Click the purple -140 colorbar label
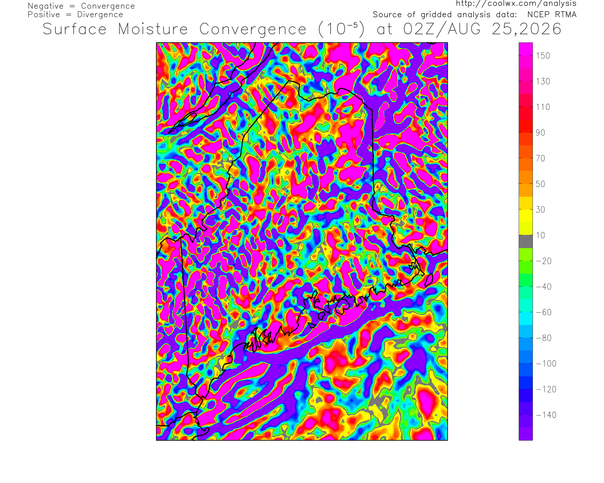This screenshot has width=604, height=483. pyautogui.click(x=546, y=415)
